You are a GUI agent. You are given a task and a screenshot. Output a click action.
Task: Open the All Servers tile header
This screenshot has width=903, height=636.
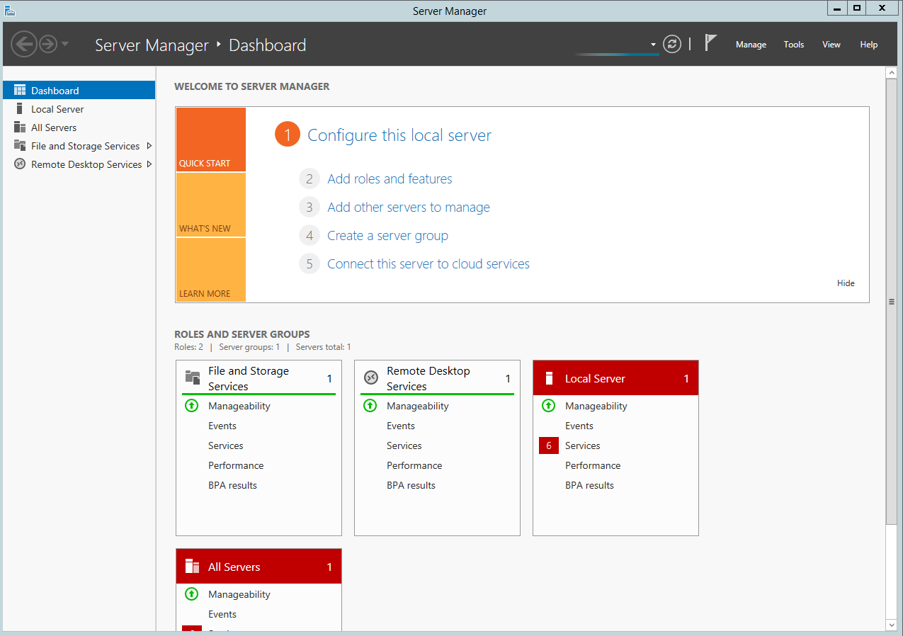pos(259,567)
